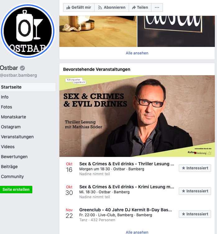This screenshot has height=234, width=217.
Task: Open the wooden table photo thumbnail
Action: point(98,31)
